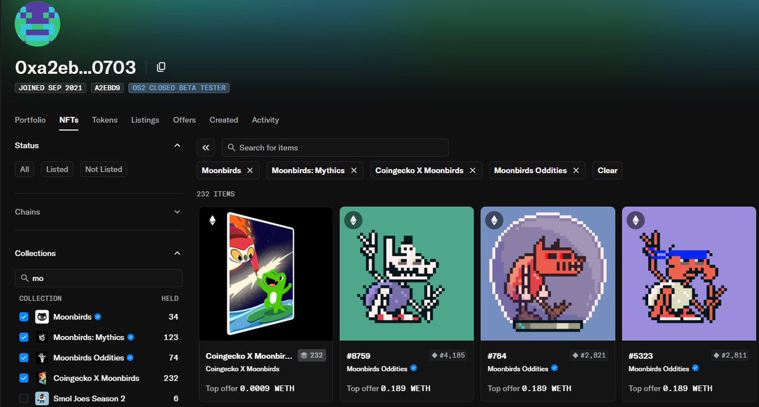Viewport: 759px width, 407px height.
Task: Click Ethereum chain badge on #8759 card
Action: [353, 220]
